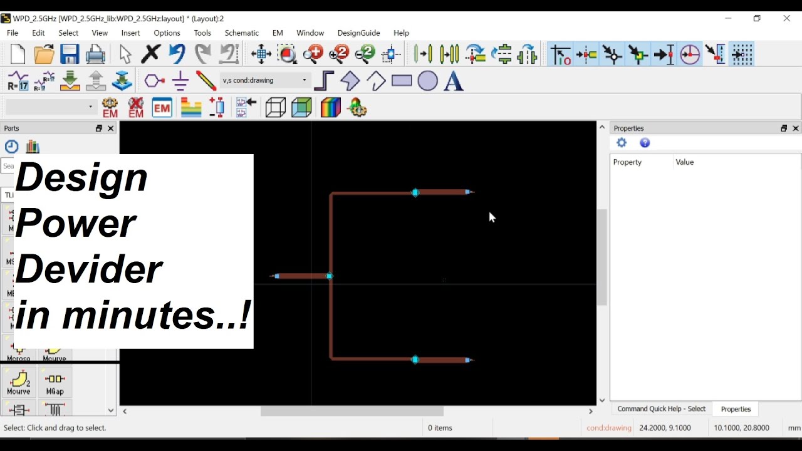Screen dimensions: 802x451
Task: Click the rotate component icon
Action: [476, 54]
